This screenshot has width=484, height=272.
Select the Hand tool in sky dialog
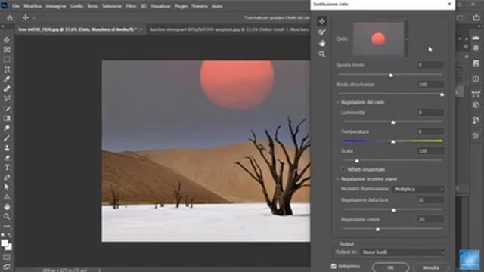pos(322,43)
